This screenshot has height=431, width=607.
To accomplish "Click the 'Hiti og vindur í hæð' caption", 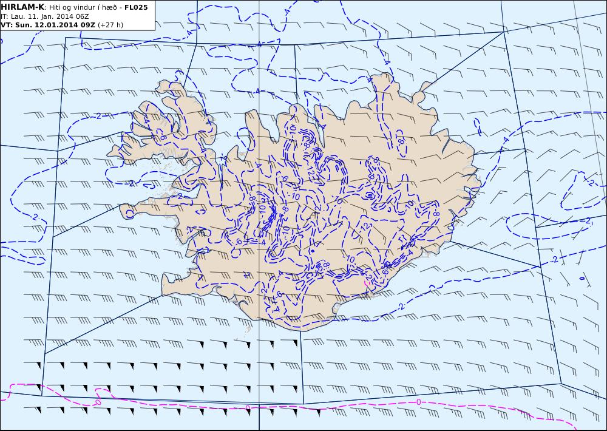I will coord(82,7).
